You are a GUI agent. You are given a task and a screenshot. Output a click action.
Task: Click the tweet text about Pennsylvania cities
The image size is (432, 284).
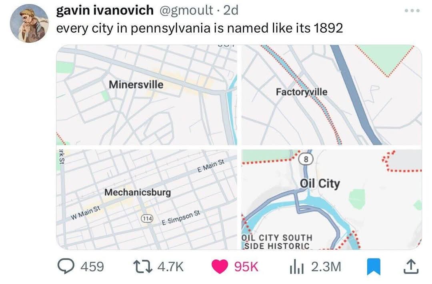pos(199,29)
